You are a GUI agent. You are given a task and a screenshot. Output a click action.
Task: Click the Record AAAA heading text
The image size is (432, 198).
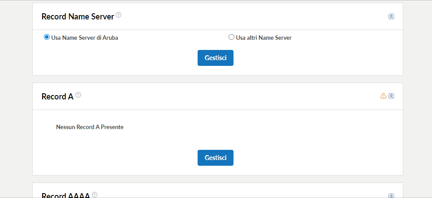[66, 195]
